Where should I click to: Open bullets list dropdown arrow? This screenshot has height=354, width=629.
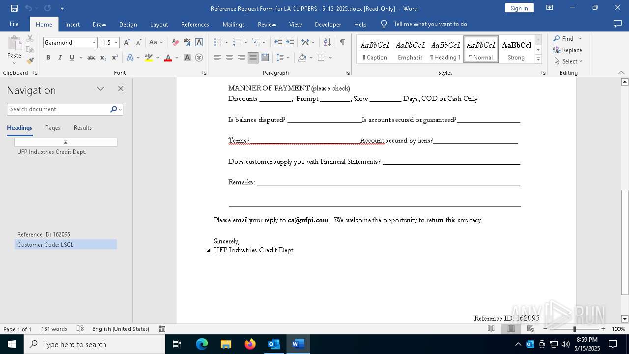[227, 43]
